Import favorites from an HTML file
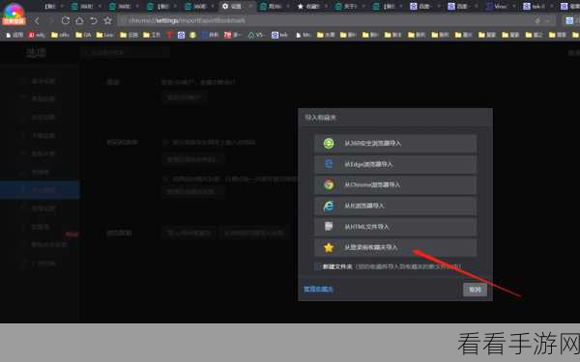This screenshot has height=362, width=580. (x=395, y=227)
